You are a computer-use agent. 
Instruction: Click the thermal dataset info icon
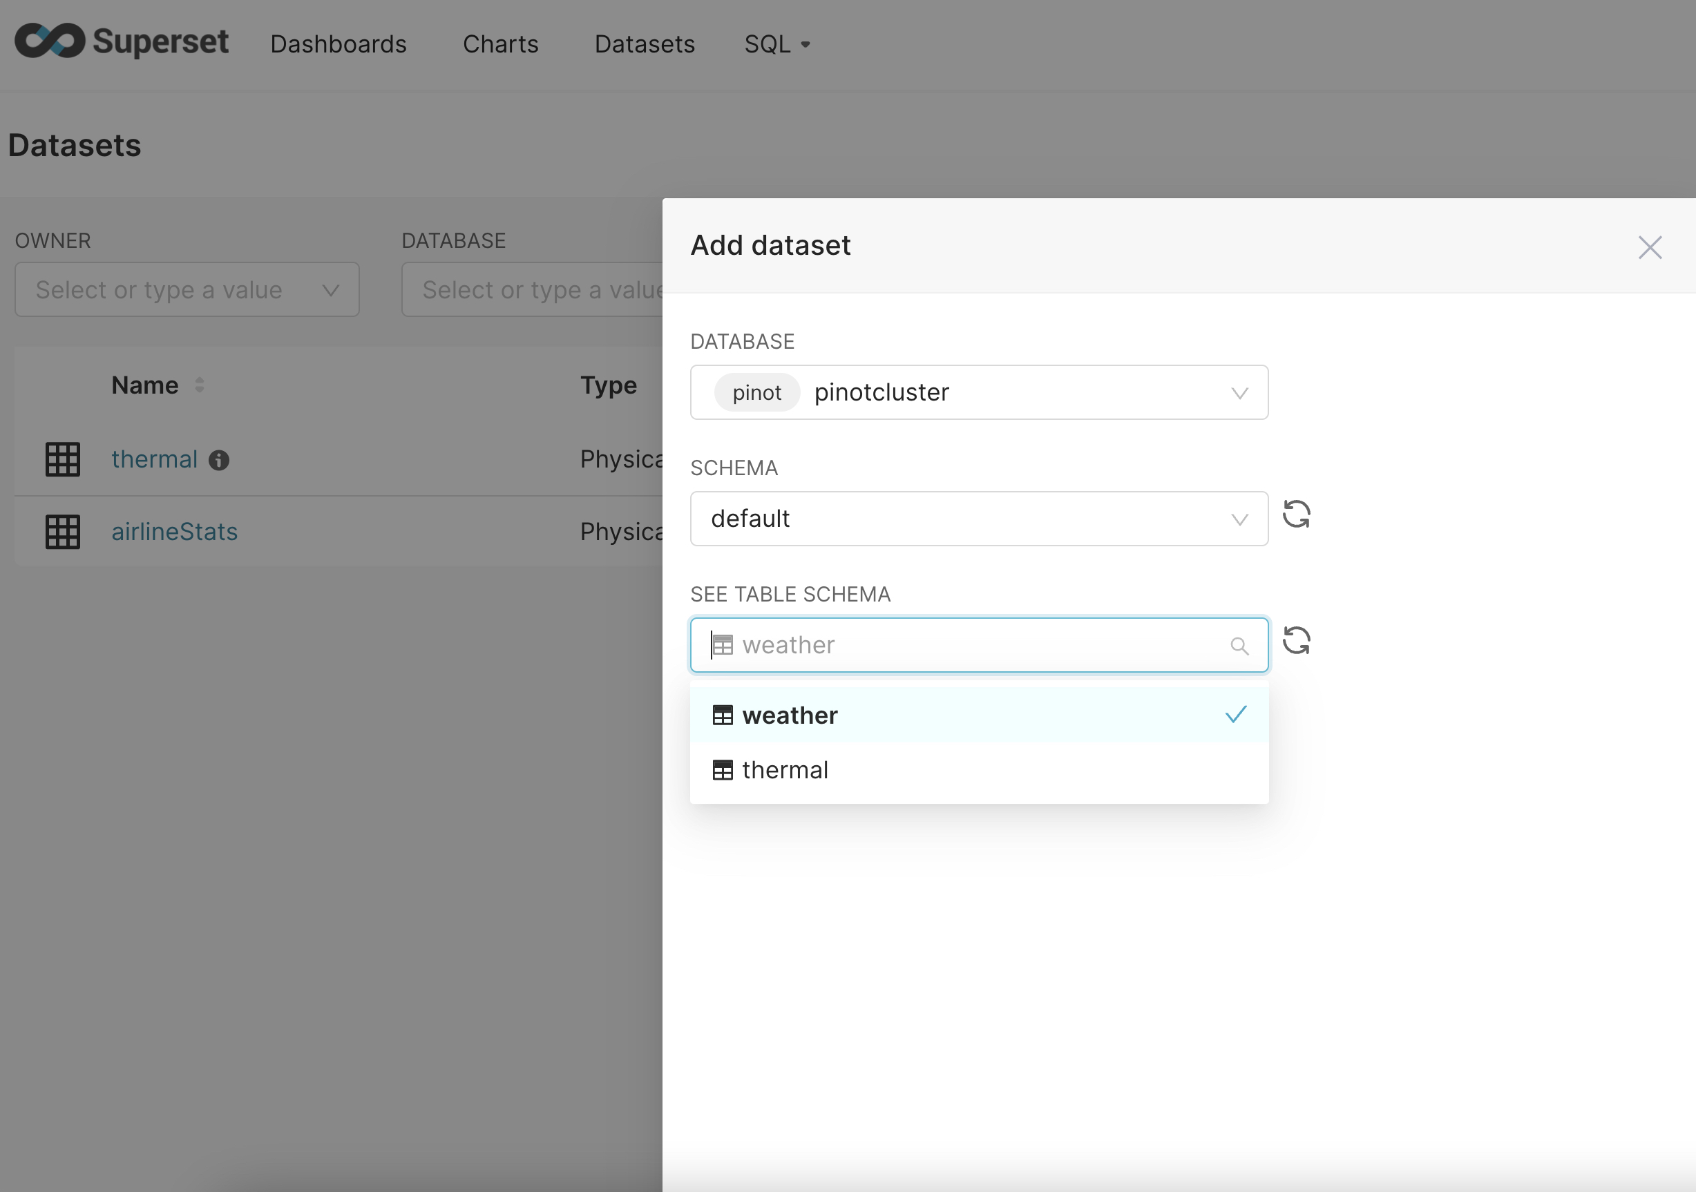[x=218, y=460]
